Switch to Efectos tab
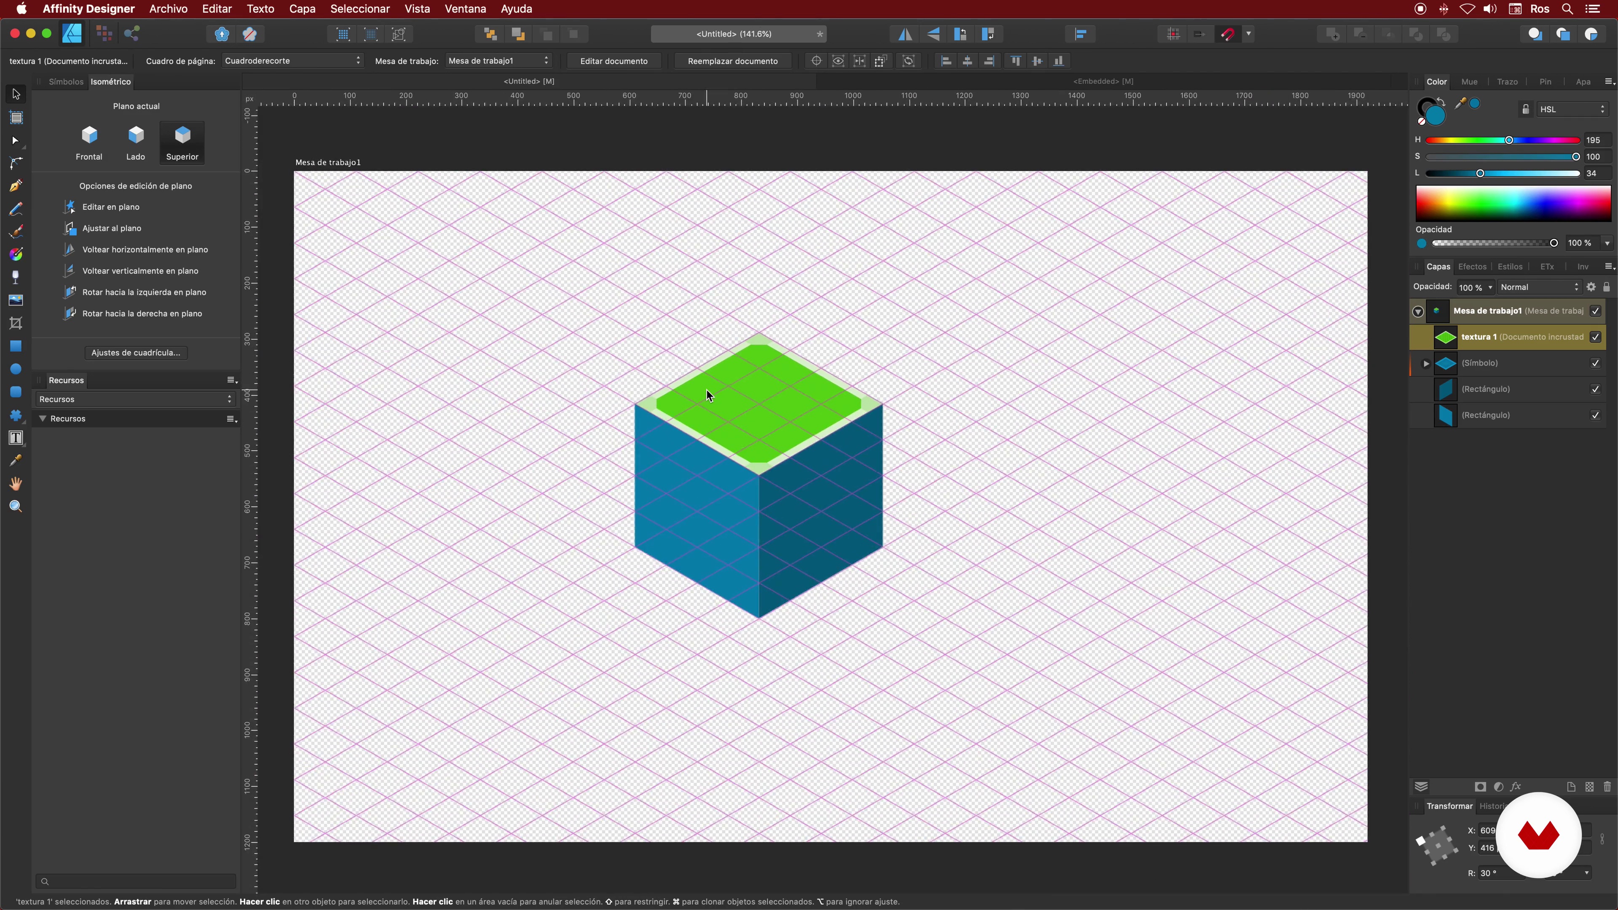The width and height of the screenshot is (1618, 910). click(x=1472, y=267)
